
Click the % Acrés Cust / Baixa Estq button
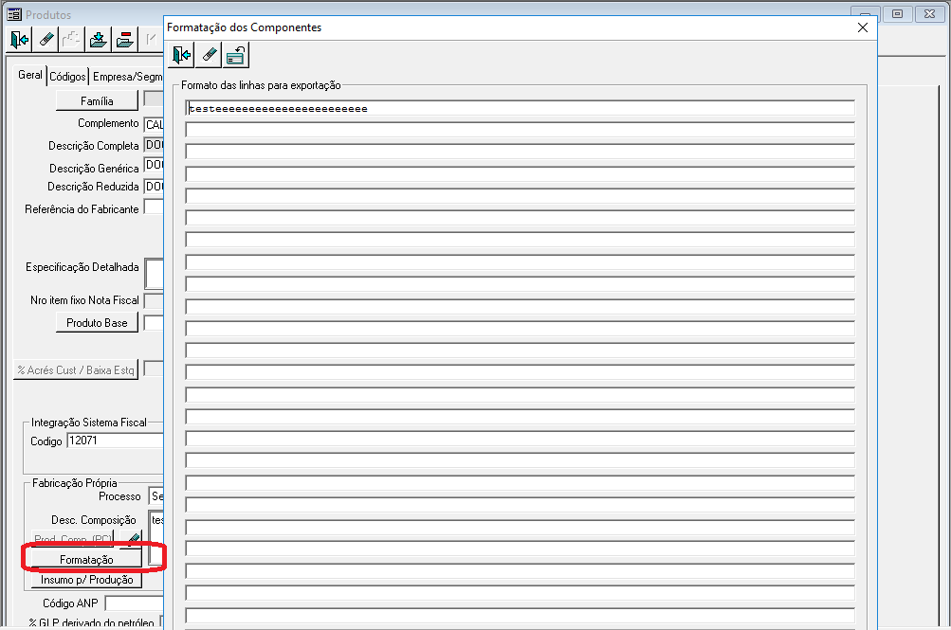coord(76,369)
